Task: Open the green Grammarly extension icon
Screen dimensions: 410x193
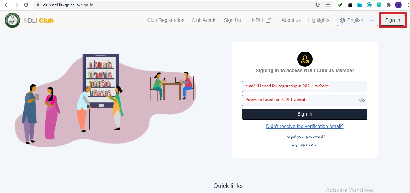Action: pyautogui.click(x=379, y=5)
